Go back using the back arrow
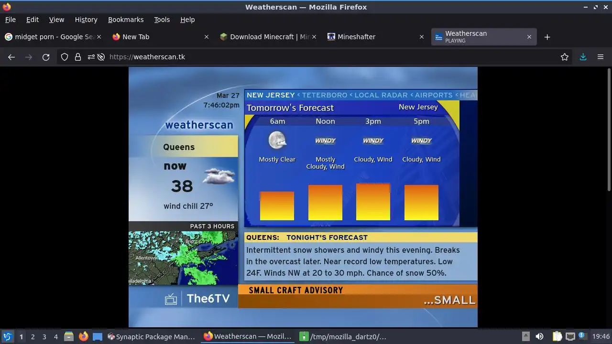The width and height of the screenshot is (612, 344). click(11, 57)
